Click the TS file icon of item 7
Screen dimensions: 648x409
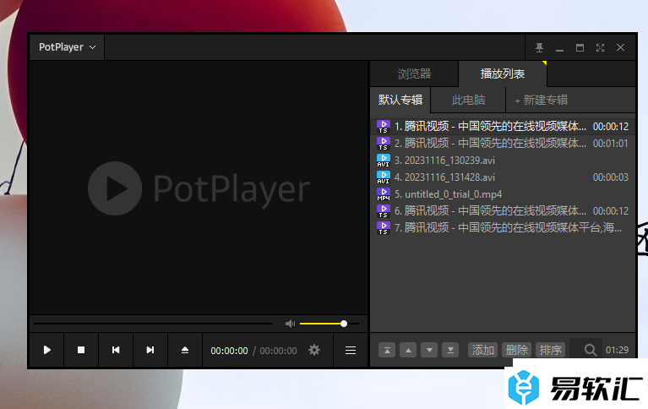click(x=383, y=228)
